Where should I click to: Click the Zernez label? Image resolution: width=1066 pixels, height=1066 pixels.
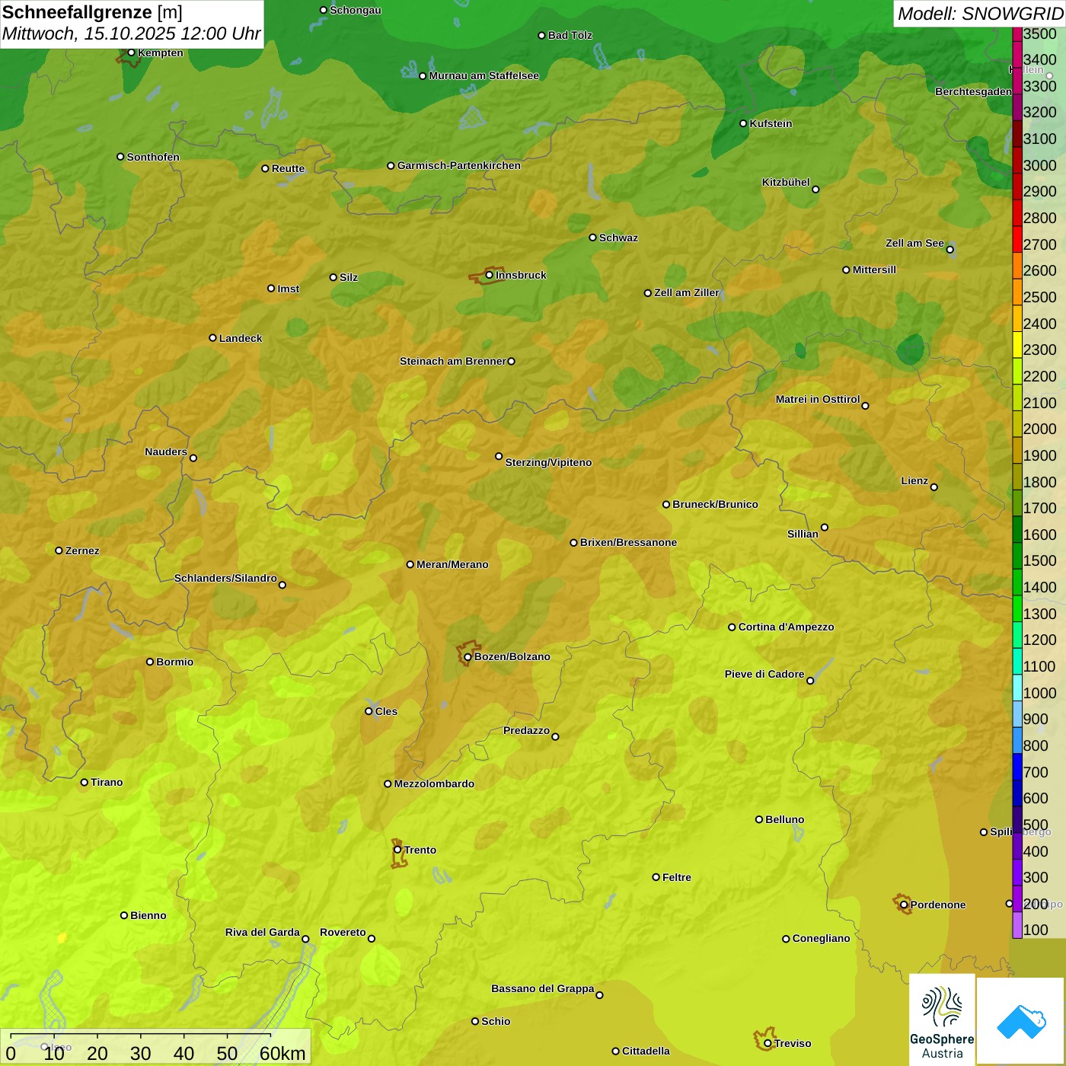point(82,551)
